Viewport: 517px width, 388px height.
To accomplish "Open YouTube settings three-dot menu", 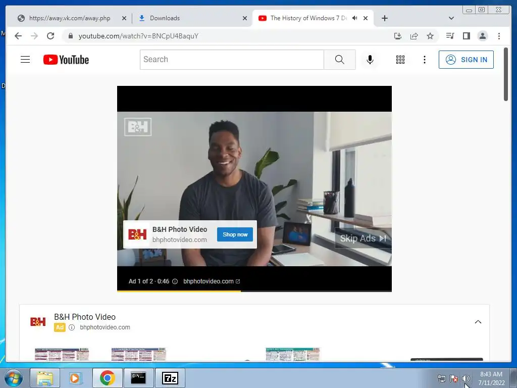I will [x=425, y=60].
